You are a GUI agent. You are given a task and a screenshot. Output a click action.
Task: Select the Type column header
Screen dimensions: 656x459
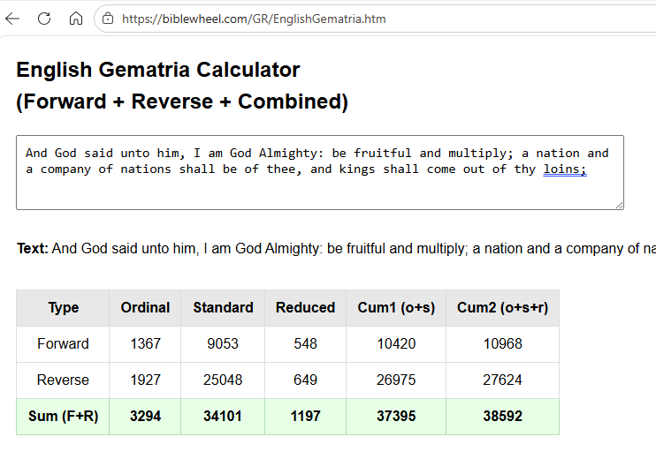click(63, 308)
